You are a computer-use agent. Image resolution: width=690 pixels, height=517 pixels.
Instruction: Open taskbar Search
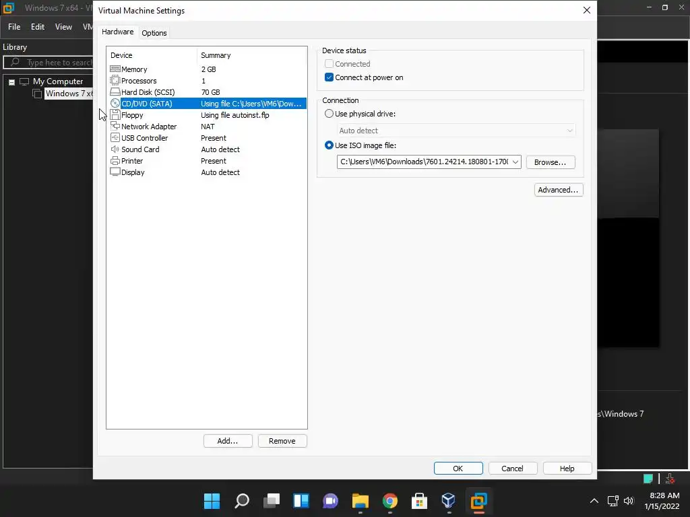[242, 501]
